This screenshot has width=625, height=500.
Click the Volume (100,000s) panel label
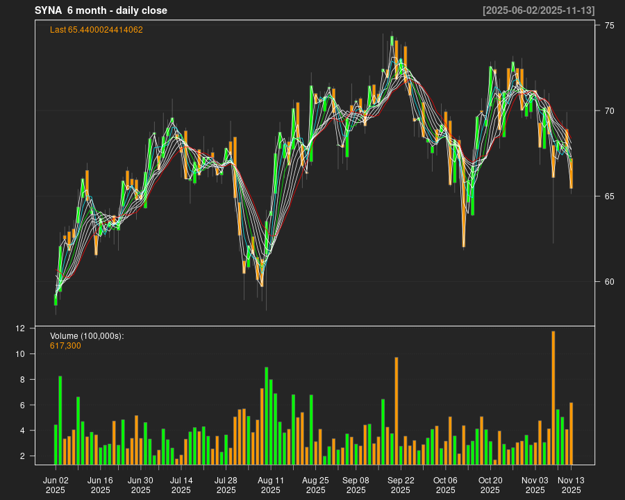[87, 336]
